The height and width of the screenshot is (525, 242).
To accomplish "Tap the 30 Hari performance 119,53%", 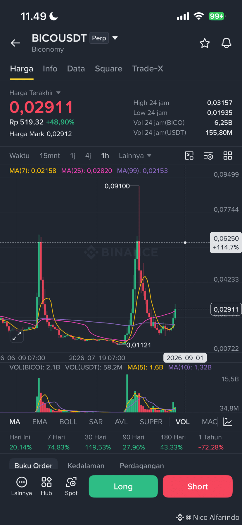I will pos(98,447).
